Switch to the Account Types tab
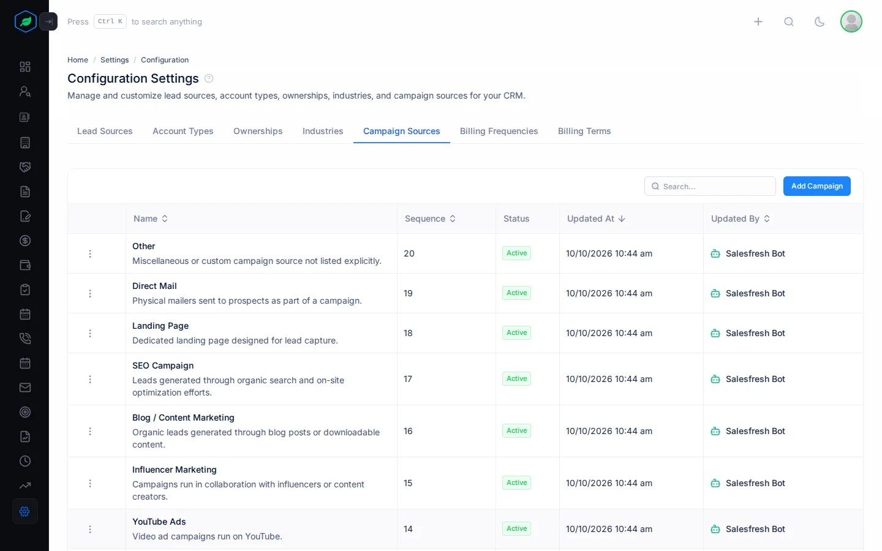The height and width of the screenshot is (551, 882). pos(183,131)
